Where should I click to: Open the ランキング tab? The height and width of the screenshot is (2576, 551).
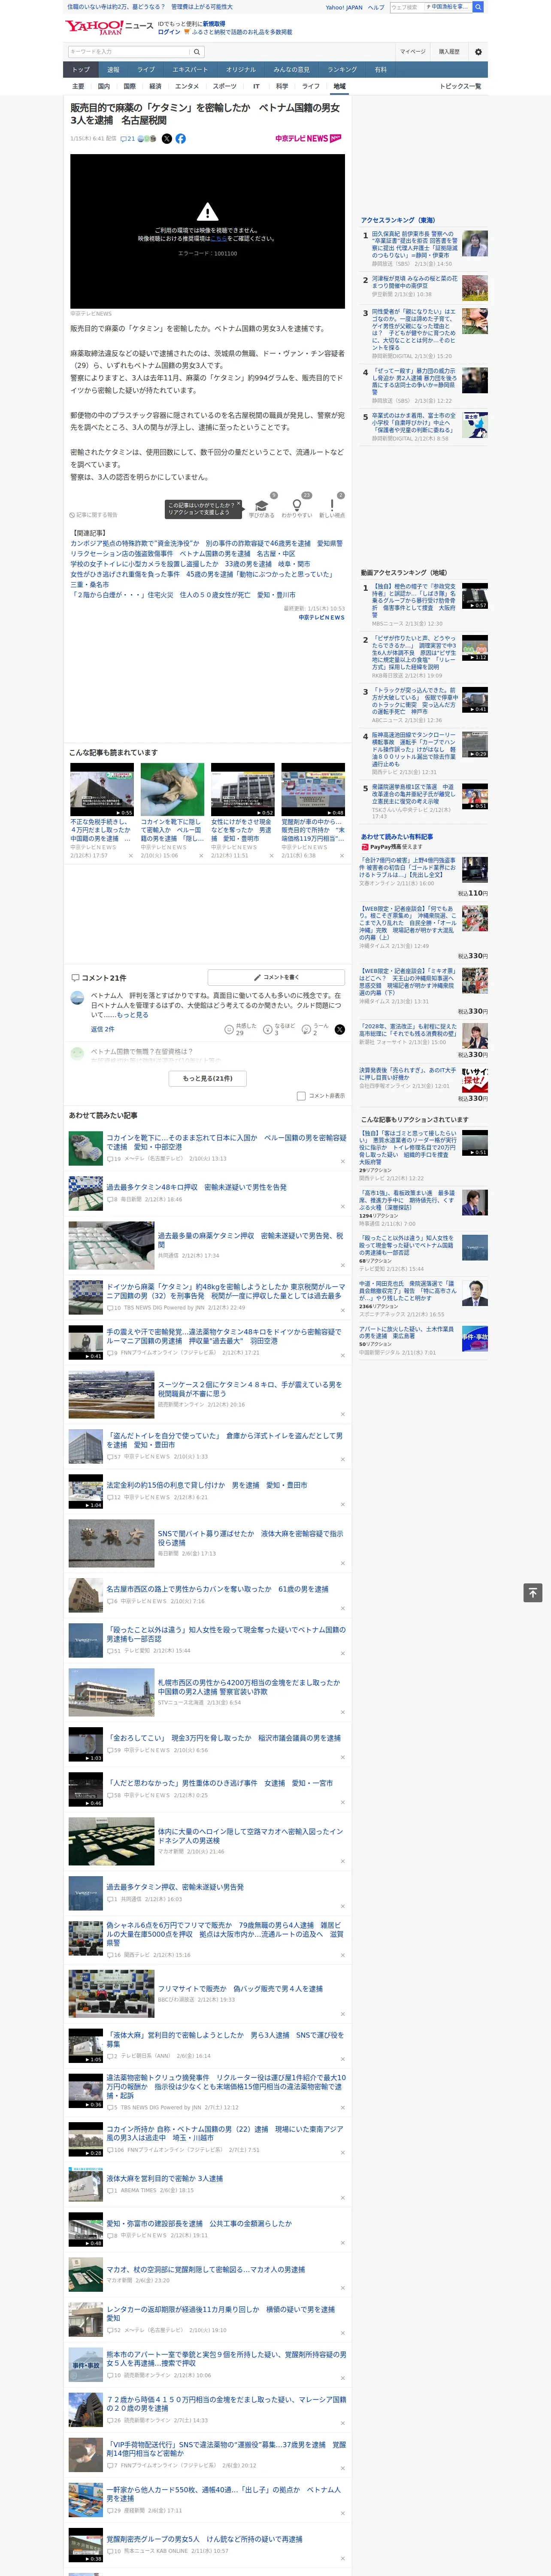[342, 70]
